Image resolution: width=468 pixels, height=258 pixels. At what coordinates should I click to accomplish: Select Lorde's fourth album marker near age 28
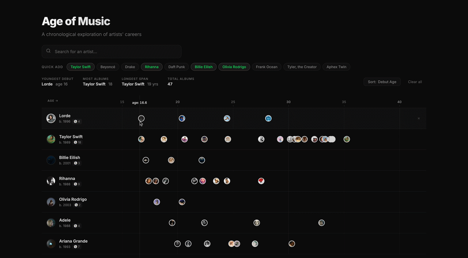pyautogui.click(x=268, y=118)
